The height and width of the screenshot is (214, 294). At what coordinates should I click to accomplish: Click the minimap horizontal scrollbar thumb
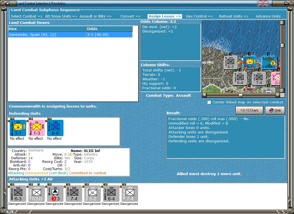click(241, 95)
